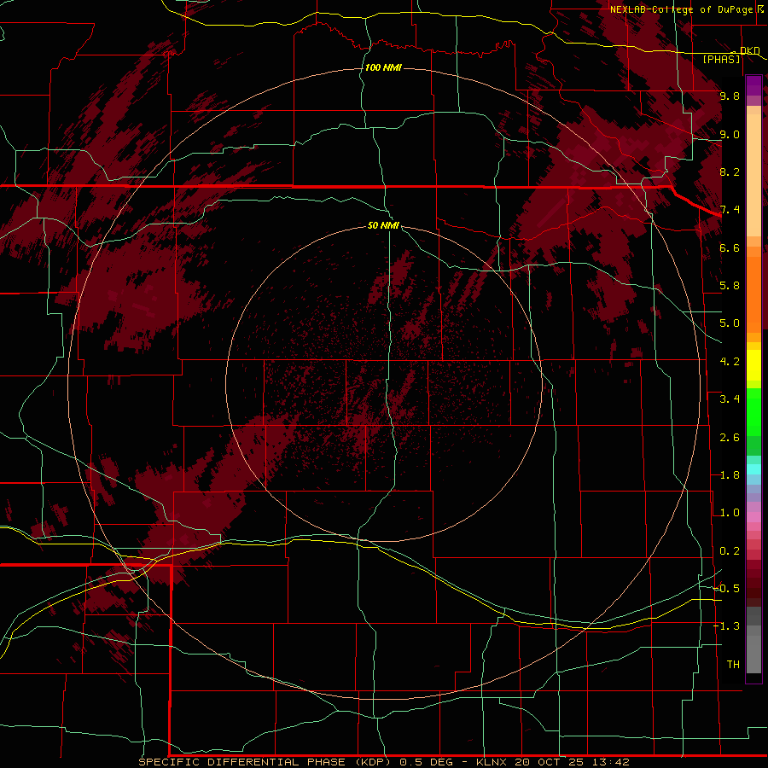Click the 6.6 scale value
Viewport: 768px width, 768px height.
pyautogui.click(x=730, y=247)
